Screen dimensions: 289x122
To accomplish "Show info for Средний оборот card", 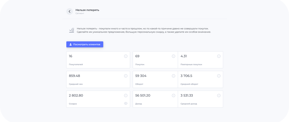I will 219,76.
